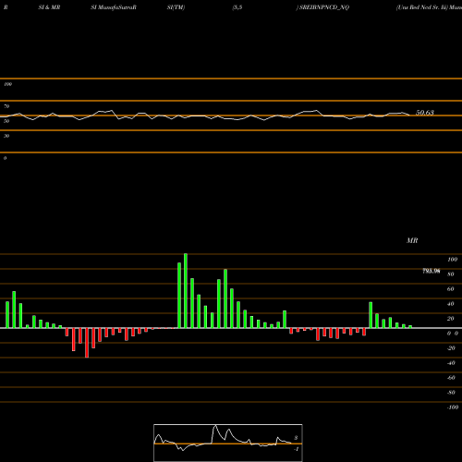462x462 pixels.
Task: Click the longest red histogram bar
Action: [87, 343]
